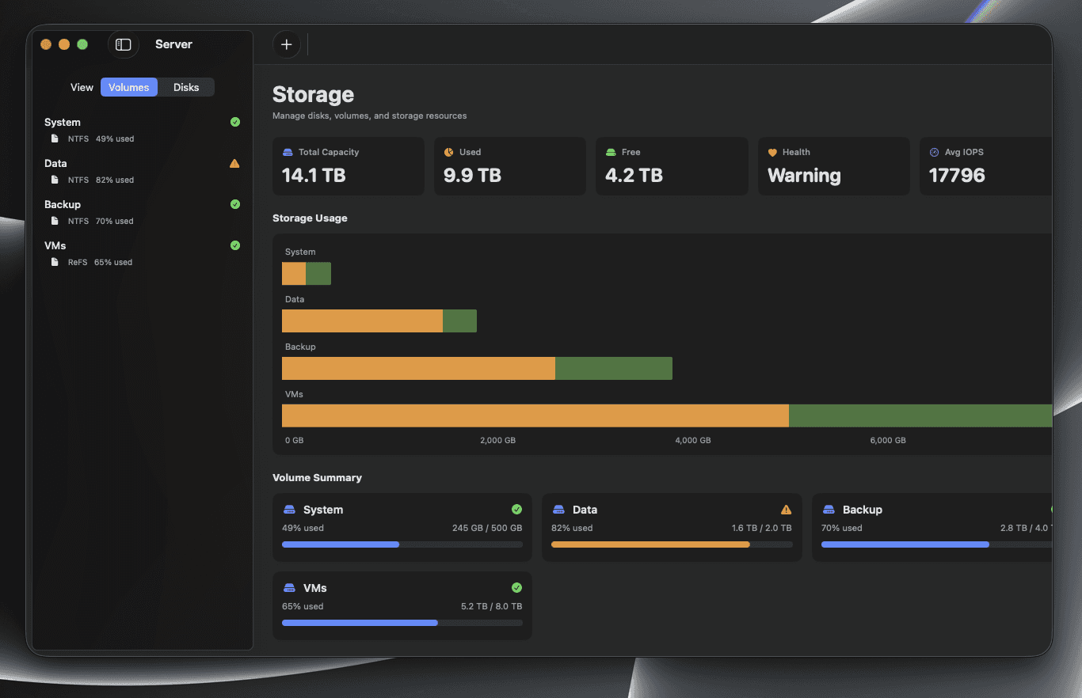Click sidebar Backup green check status icon
Image resolution: width=1082 pixels, height=698 pixels.
pyautogui.click(x=234, y=204)
